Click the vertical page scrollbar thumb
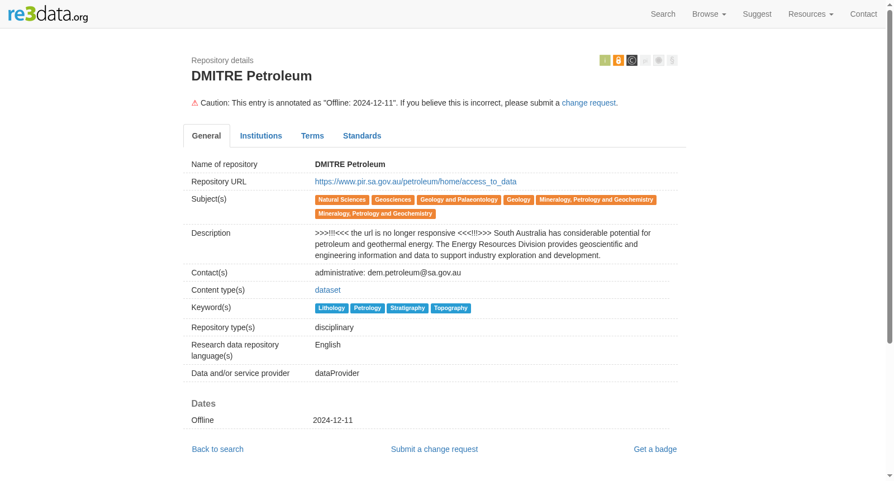Image resolution: width=894 pixels, height=481 pixels. pos(890,177)
